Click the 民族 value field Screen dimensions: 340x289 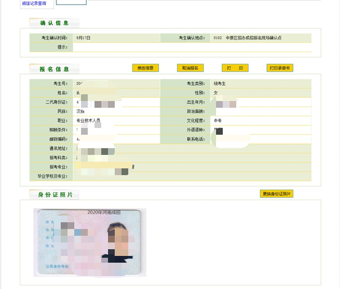(x=116, y=111)
